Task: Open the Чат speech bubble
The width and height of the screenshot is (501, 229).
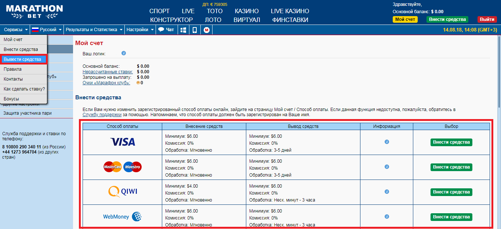Action: 166,30
